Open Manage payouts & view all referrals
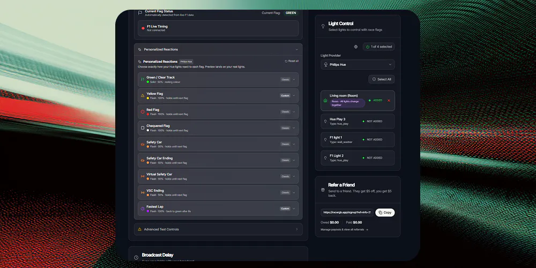 tap(344, 230)
